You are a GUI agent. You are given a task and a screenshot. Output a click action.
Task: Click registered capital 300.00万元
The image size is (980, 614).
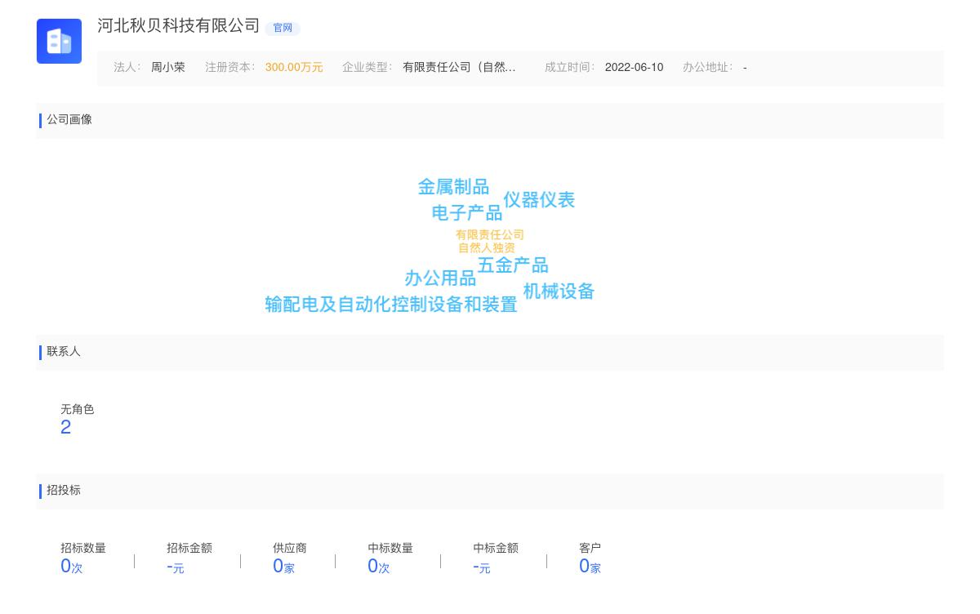tap(294, 68)
